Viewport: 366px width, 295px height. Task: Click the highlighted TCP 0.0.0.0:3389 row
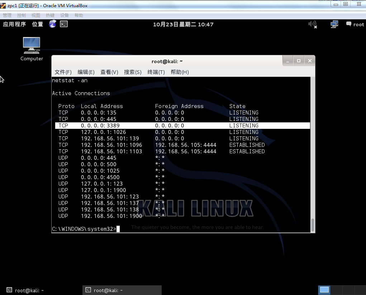pyautogui.click(x=182, y=126)
